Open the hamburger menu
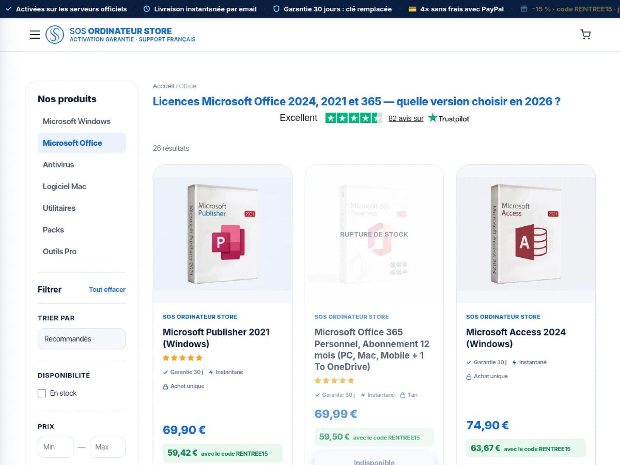This screenshot has width=620, height=465. click(35, 34)
